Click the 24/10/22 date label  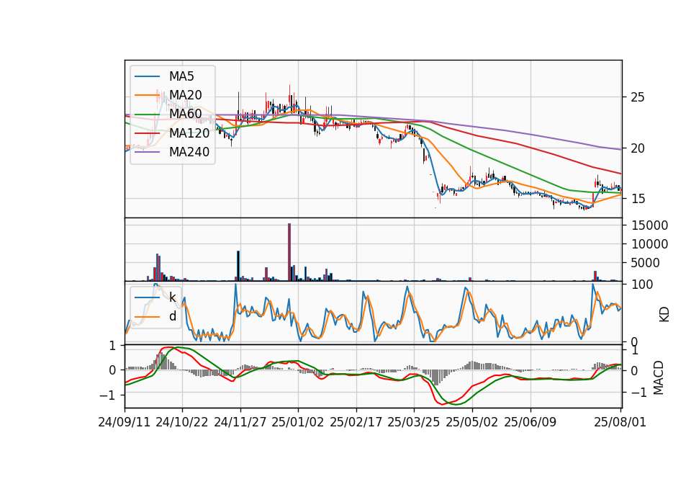(182, 422)
